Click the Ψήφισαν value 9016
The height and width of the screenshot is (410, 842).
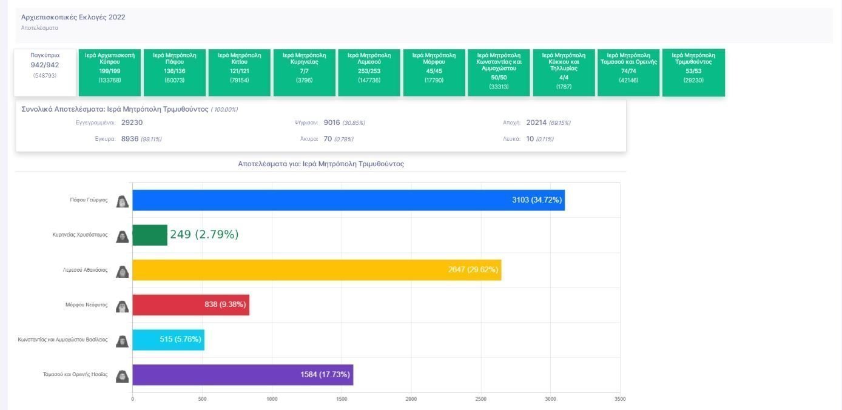coord(332,123)
